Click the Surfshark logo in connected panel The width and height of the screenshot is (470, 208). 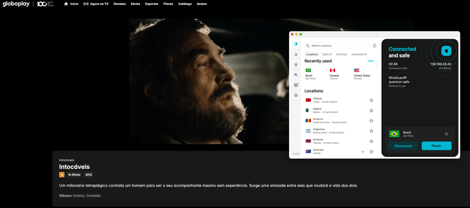pos(446,51)
